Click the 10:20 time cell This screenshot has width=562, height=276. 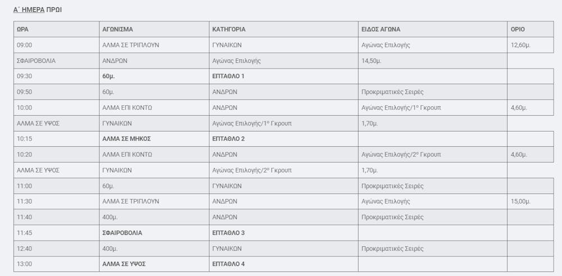pyautogui.click(x=25, y=154)
